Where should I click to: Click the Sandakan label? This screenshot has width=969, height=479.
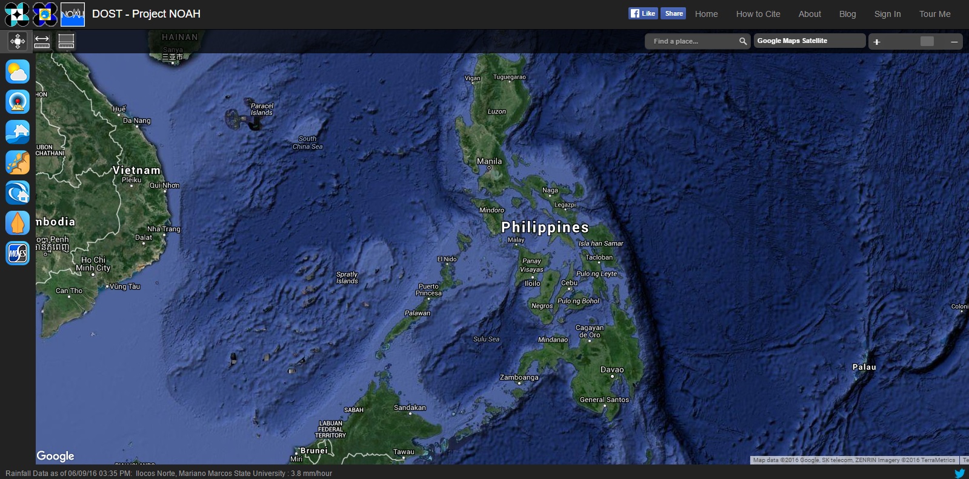click(x=410, y=408)
